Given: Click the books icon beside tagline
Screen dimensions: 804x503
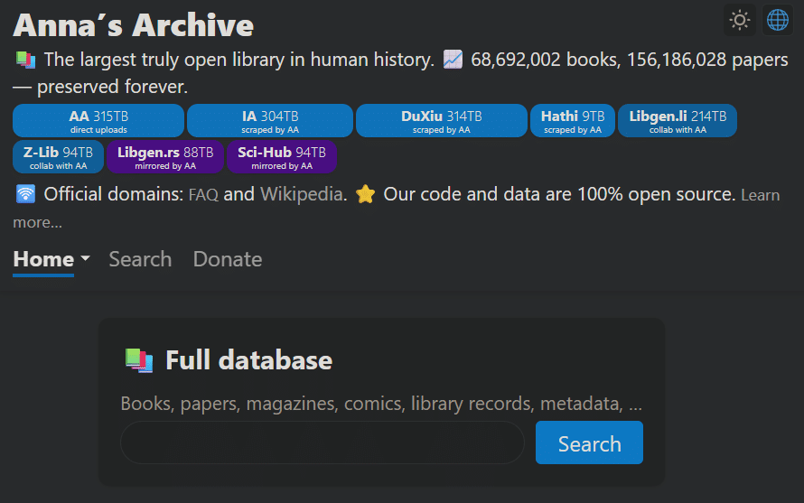Looking at the screenshot, I should [x=25, y=60].
